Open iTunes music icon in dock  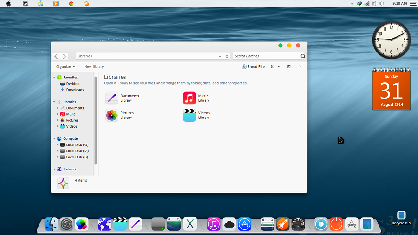click(x=214, y=224)
